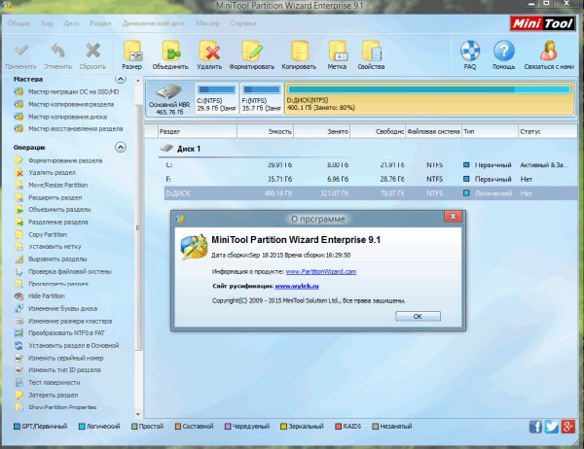Viewport: 584px width, 449px height.
Task: Choose Преобразовать NTFS в FAT operation
Action: 66,333
